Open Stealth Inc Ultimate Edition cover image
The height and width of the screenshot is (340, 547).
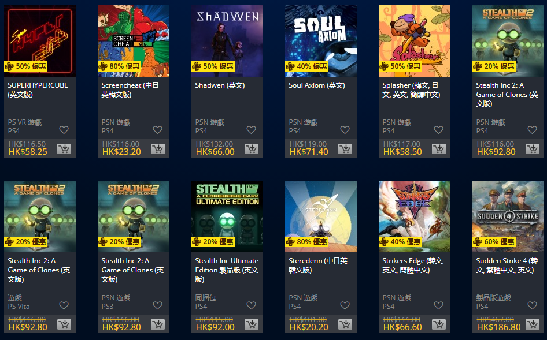[x=227, y=216]
